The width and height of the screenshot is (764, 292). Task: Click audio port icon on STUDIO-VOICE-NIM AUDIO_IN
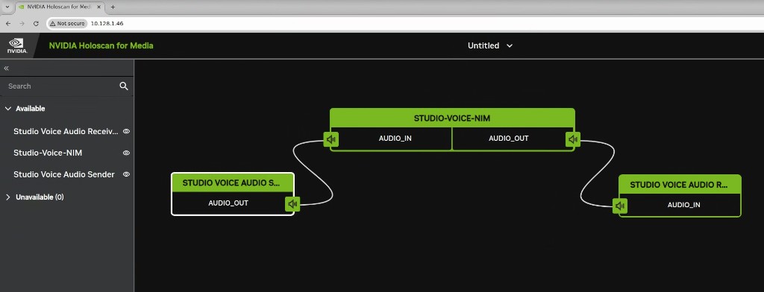[x=331, y=140]
